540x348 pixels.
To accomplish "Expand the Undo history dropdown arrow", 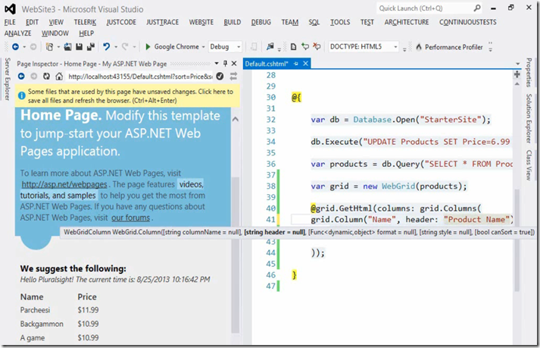I will [x=116, y=47].
